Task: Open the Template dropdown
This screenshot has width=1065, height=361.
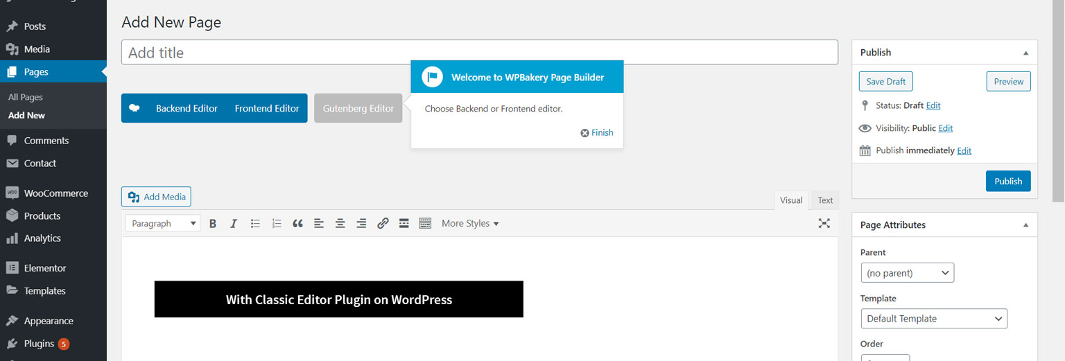Action: pyautogui.click(x=933, y=319)
